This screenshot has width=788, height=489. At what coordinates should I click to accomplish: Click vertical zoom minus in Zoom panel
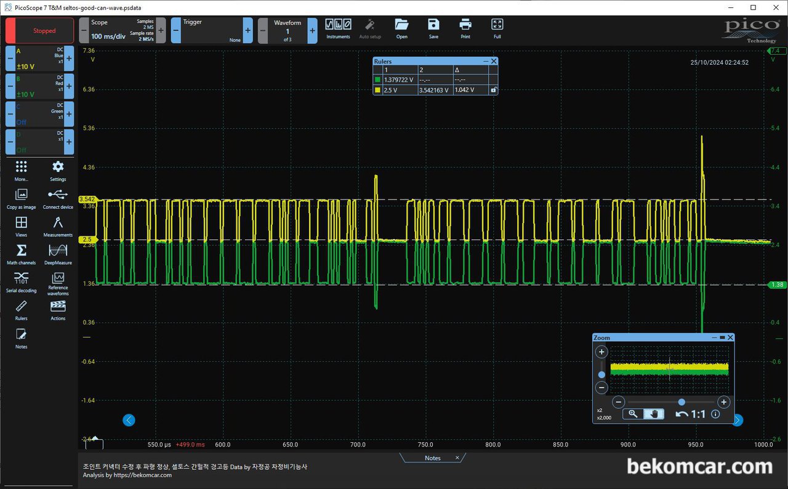[x=601, y=388]
